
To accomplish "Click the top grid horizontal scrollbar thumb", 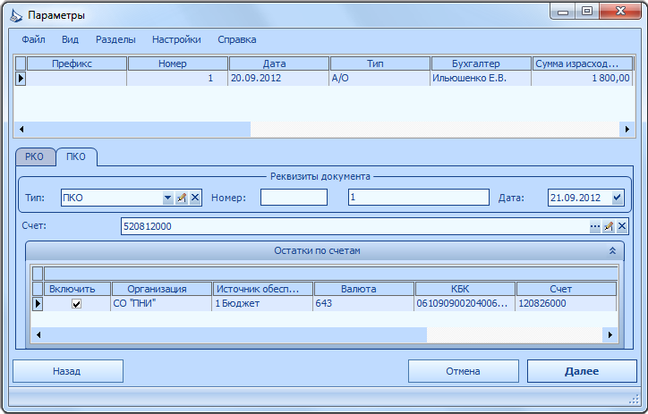I will click(x=140, y=129).
